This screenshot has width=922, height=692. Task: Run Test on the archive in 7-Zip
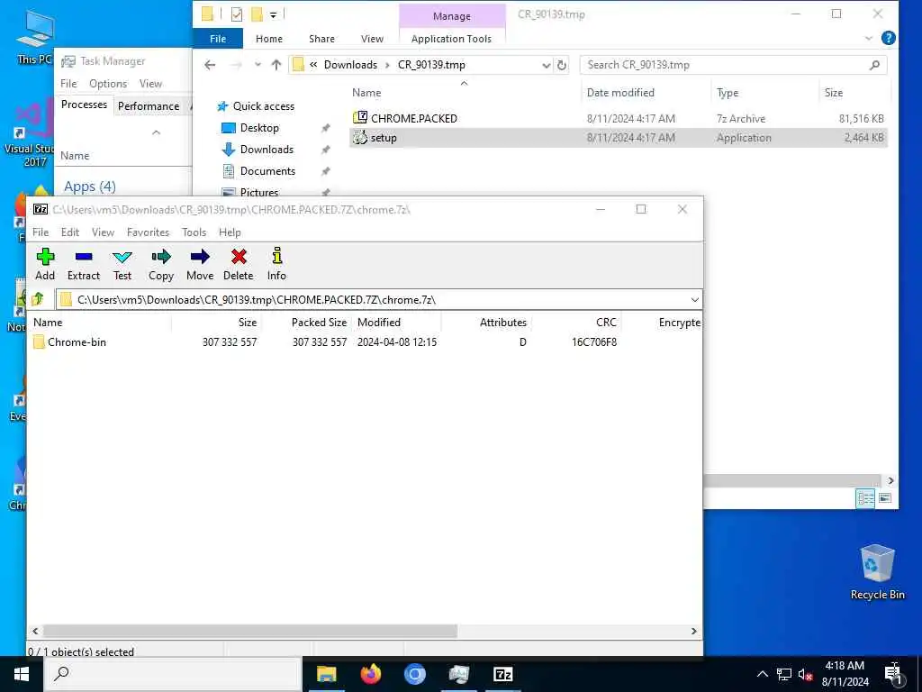pos(122,264)
